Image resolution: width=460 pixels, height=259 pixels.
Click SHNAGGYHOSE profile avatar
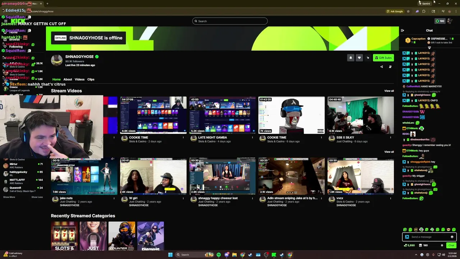[x=56, y=60]
